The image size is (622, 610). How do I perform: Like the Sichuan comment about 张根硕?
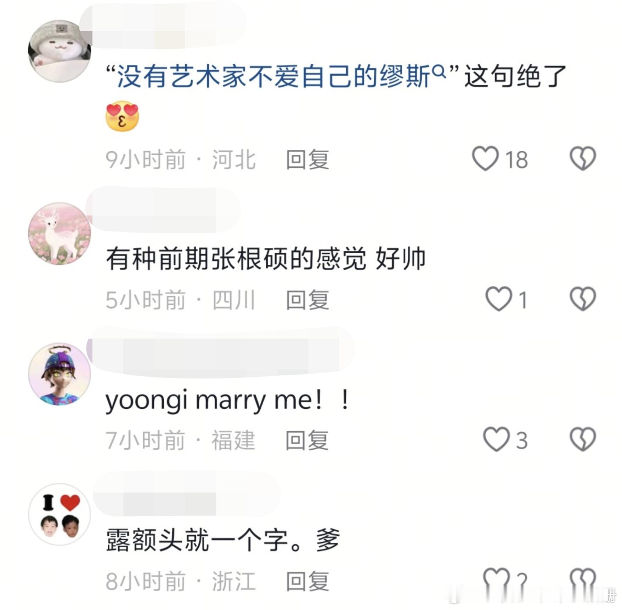pos(498,299)
